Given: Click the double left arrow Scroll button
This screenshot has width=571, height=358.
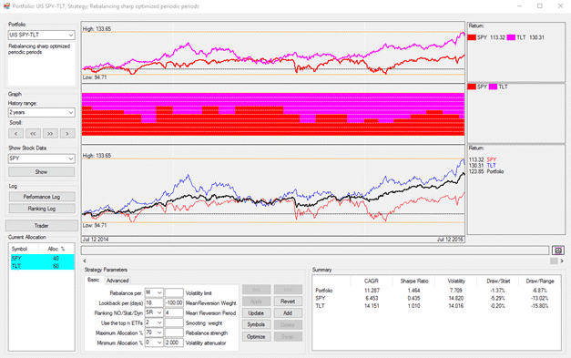Looking at the screenshot, I should pyautogui.click(x=33, y=134).
